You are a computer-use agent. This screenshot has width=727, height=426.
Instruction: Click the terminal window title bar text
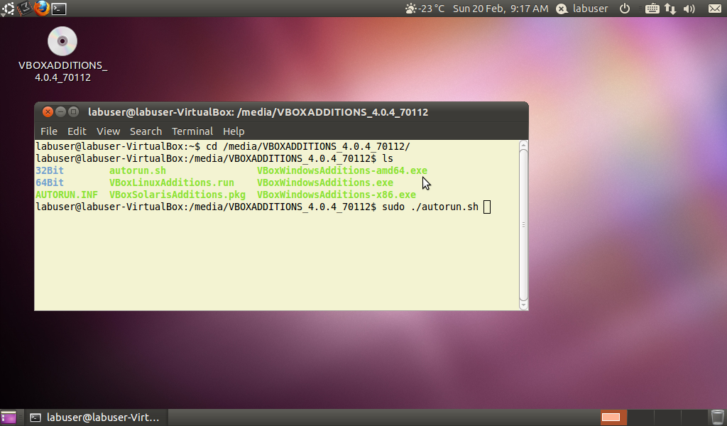click(x=258, y=112)
